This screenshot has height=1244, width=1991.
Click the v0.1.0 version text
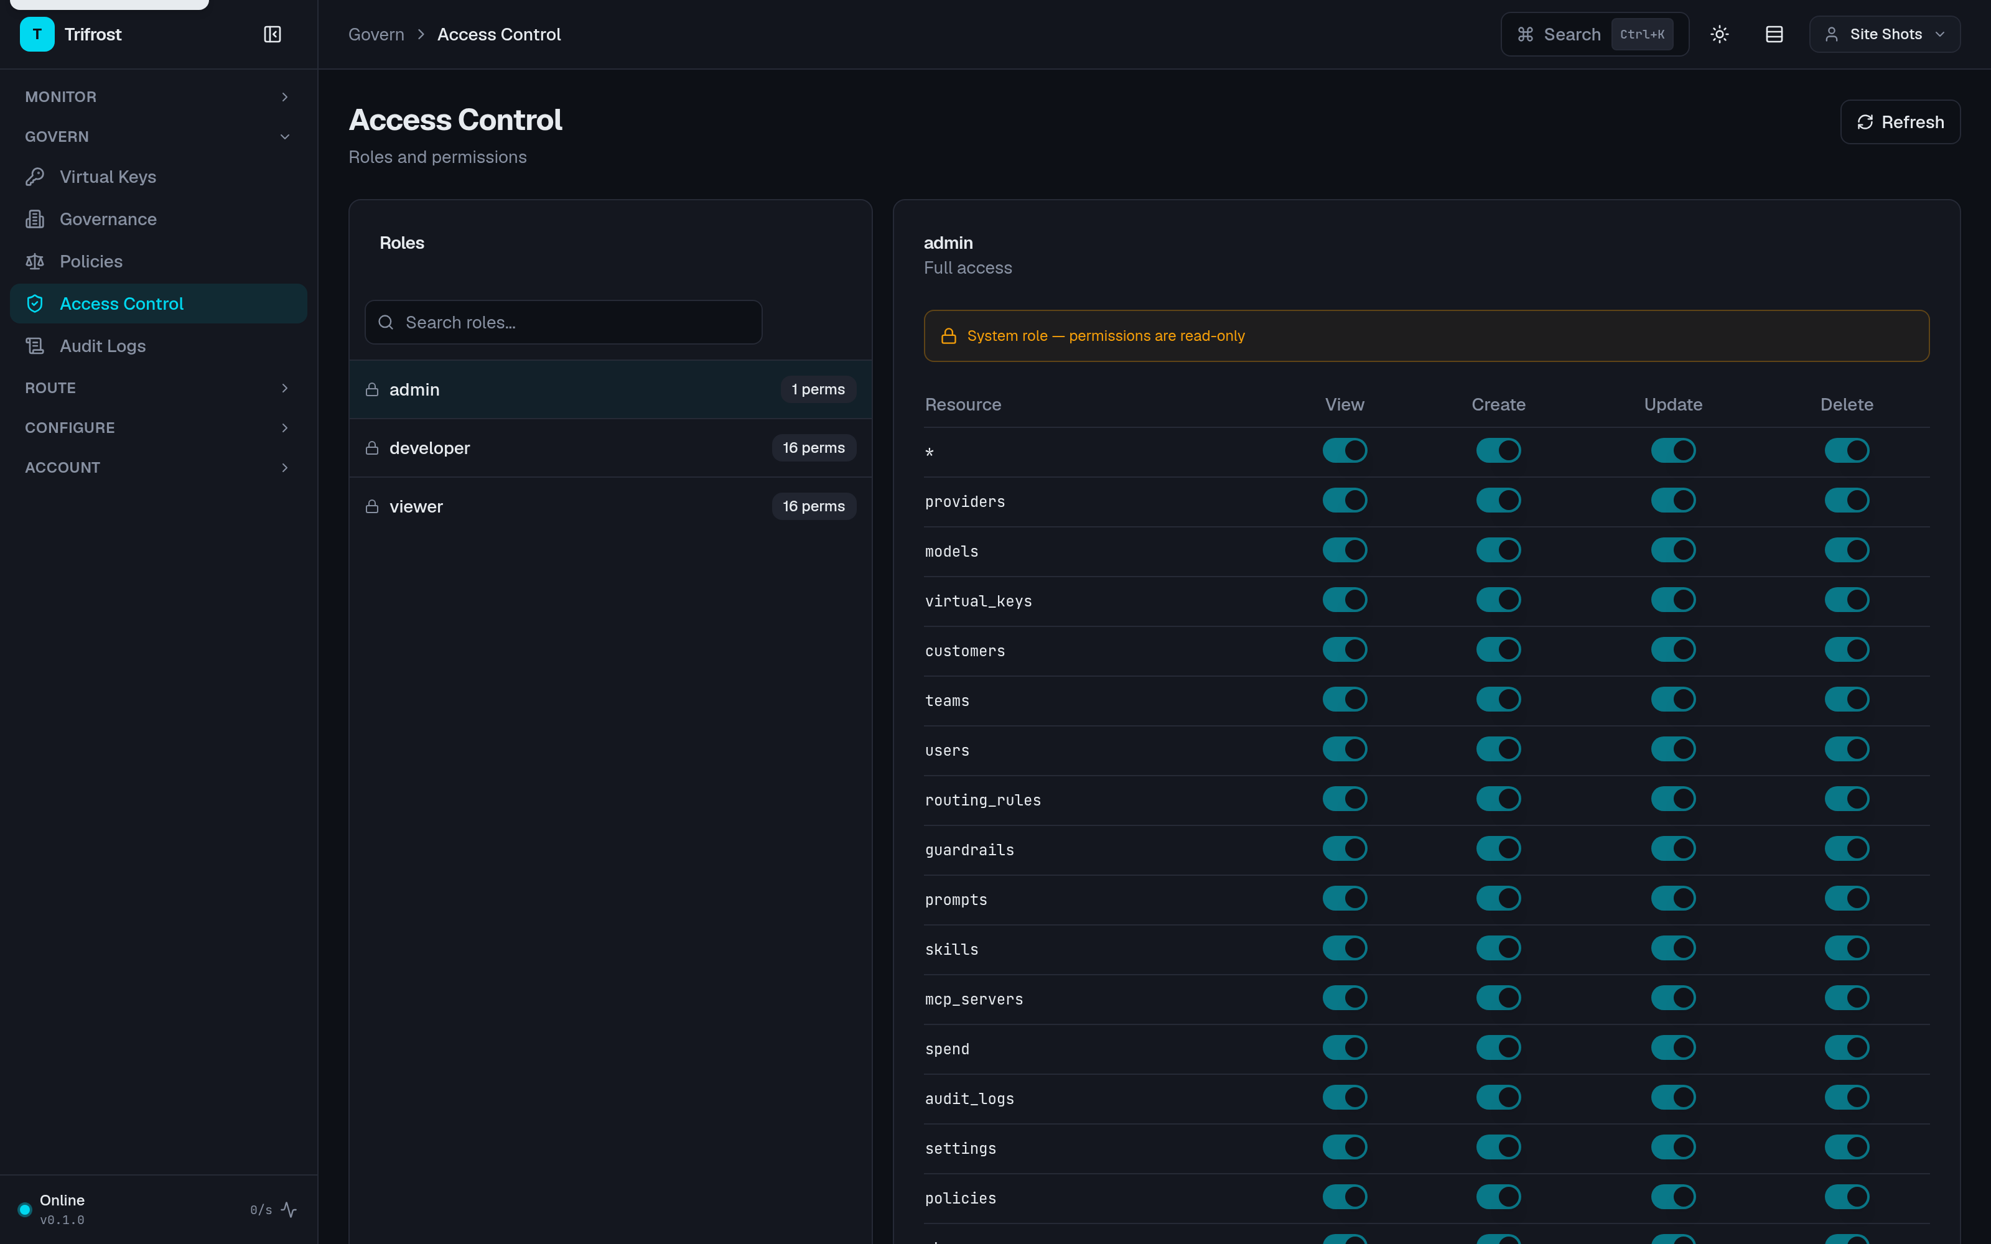pos(62,1220)
